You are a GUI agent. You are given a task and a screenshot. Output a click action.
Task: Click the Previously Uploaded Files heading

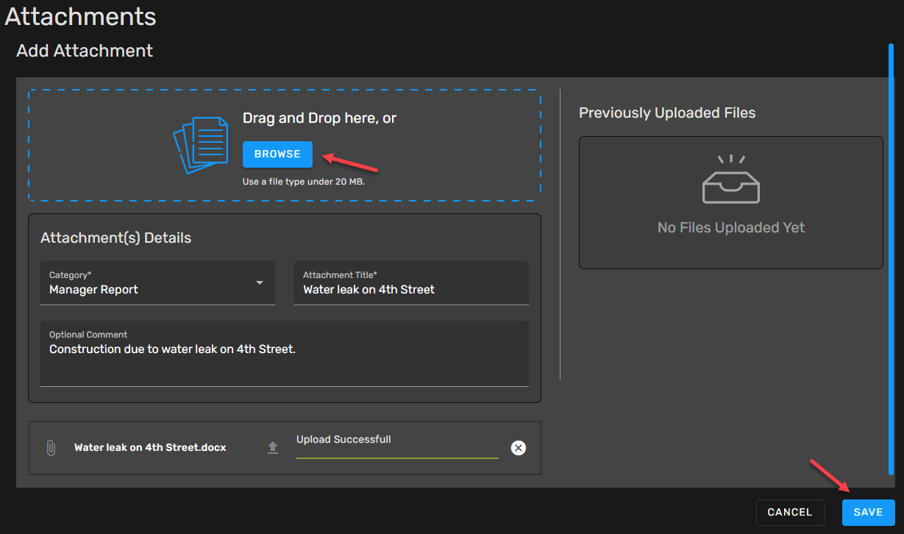667,113
